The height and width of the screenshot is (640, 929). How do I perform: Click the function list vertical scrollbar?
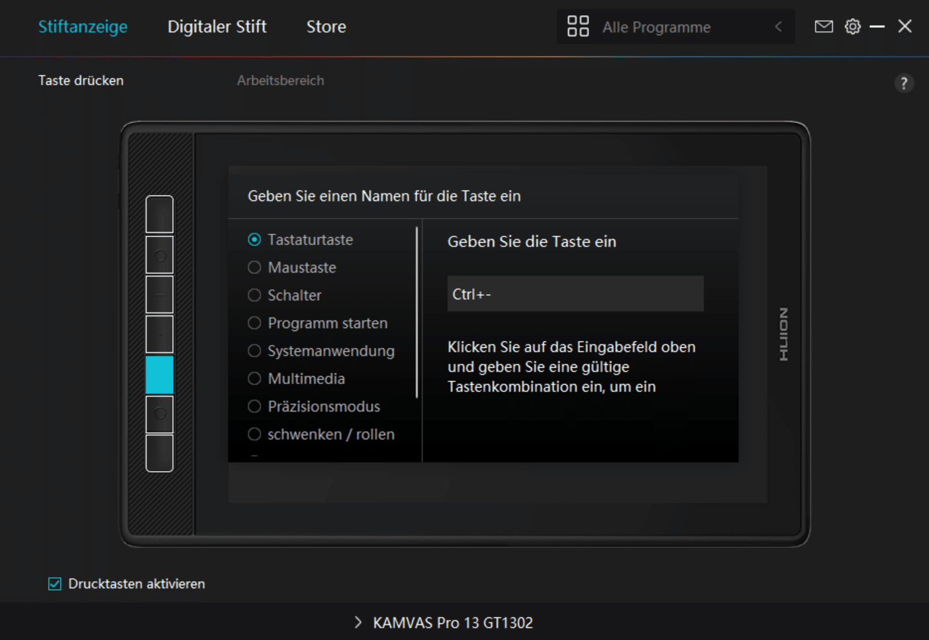(x=416, y=312)
